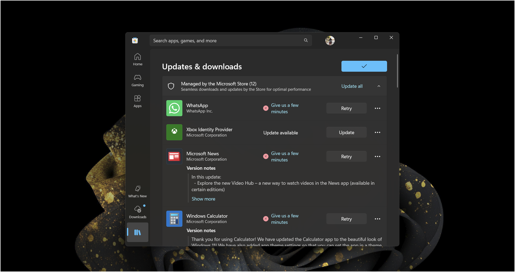
Task: Retry the Windows Calculator update
Action: (346, 219)
